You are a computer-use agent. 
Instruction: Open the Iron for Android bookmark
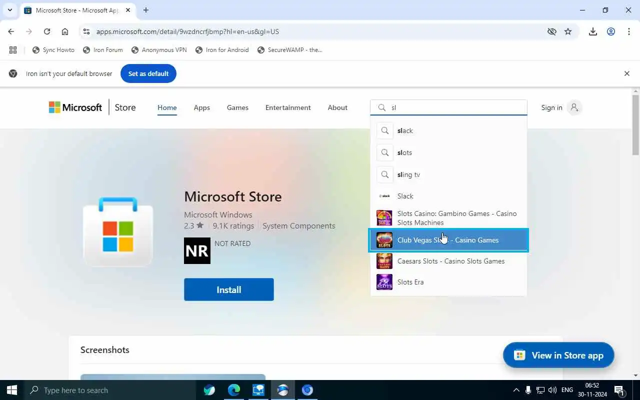tap(222, 50)
